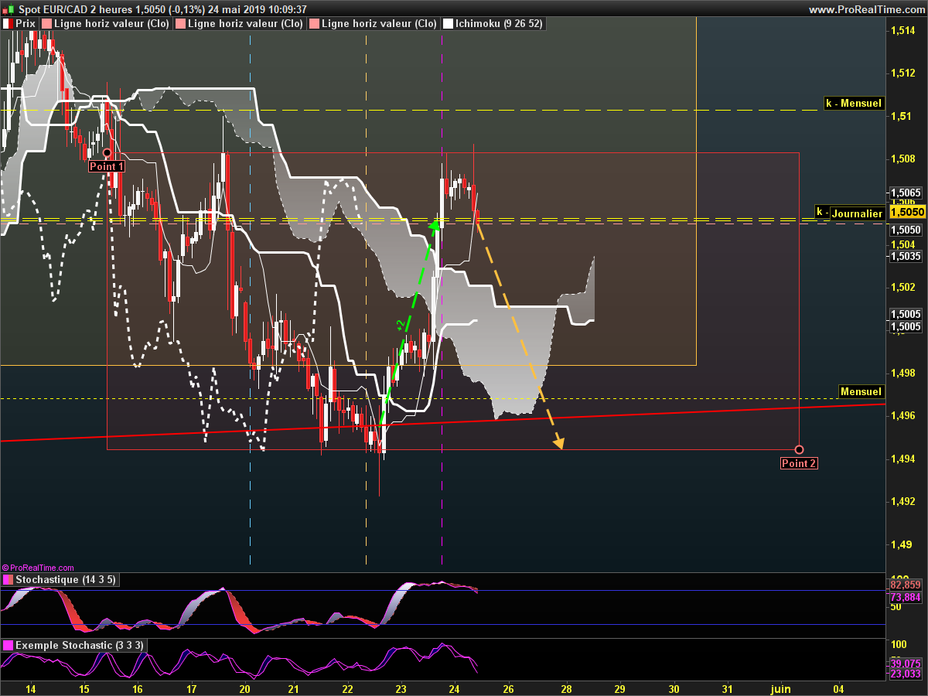Click date 14 on the time axis

pos(31,688)
